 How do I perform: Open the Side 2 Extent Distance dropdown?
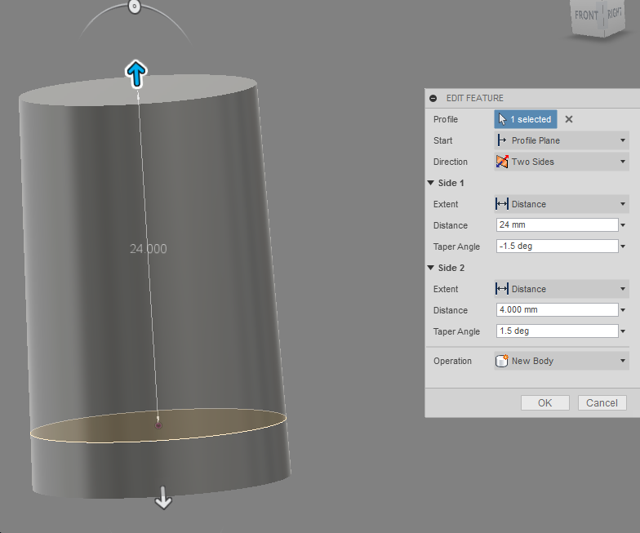(x=562, y=289)
